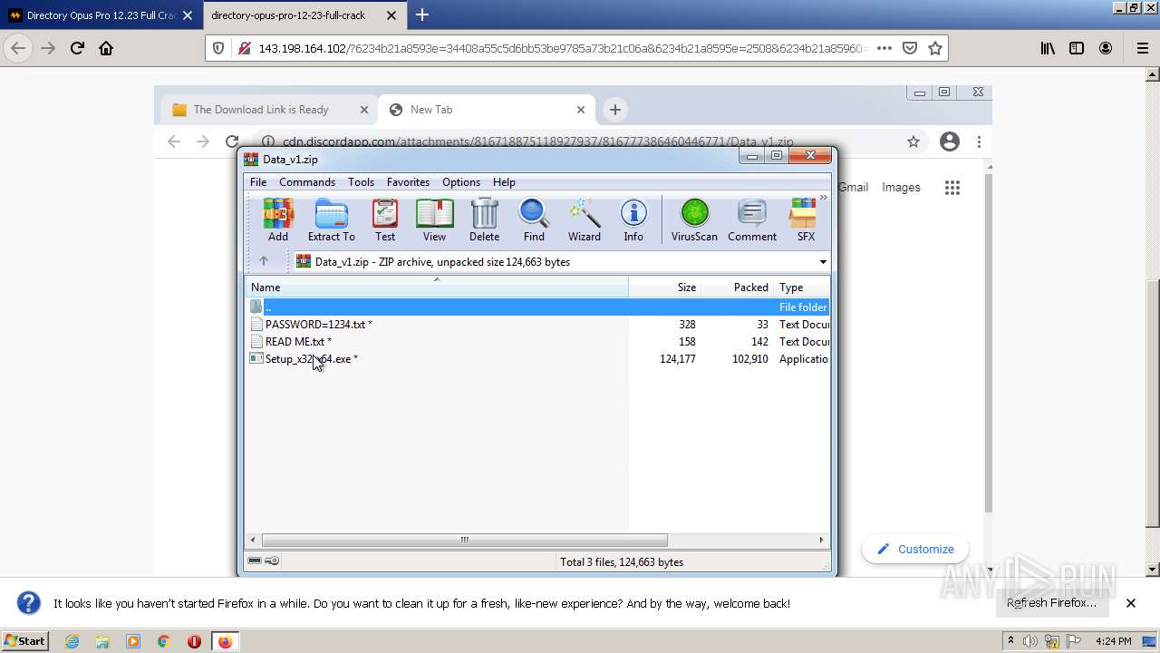Screen dimensions: 1160x653
Task: Open Chrome profile avatar icon
Action: point(950,141)
